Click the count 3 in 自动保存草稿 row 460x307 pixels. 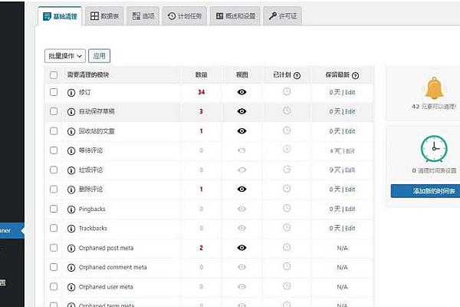tap(201, 111)
